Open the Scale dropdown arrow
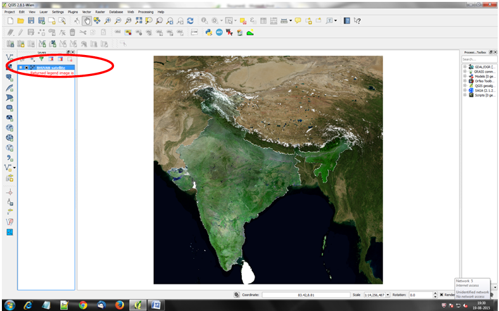Viewport: 499px width, 311px height. click(388, 295)
